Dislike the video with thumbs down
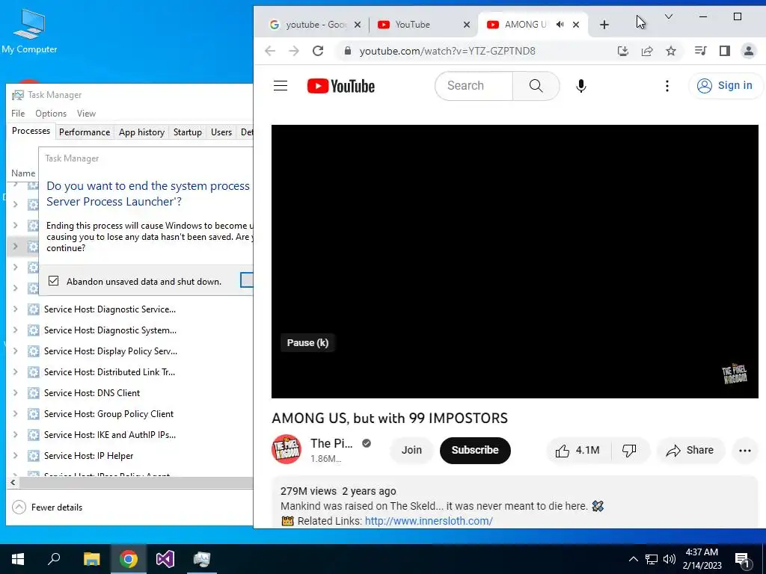766x574 pixels. pyautogui.click(x=629, y=450)
